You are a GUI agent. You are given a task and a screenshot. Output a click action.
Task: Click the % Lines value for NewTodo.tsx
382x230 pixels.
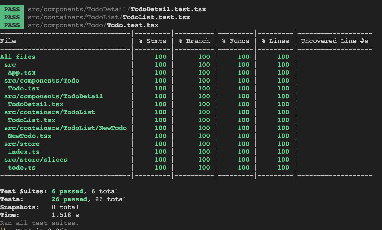point(283,136)
